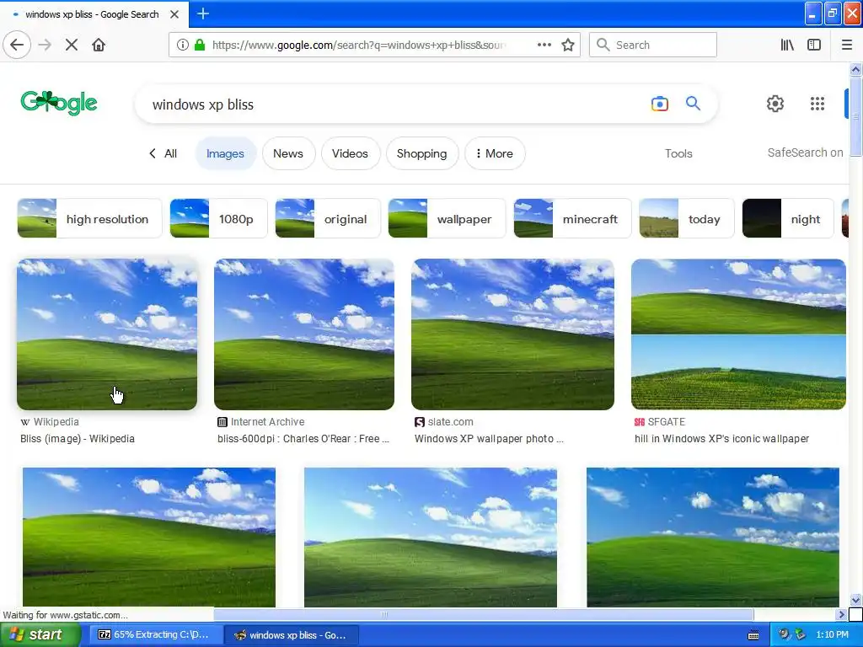
Task: Switch to News results
Action: (x=288, y=153)
